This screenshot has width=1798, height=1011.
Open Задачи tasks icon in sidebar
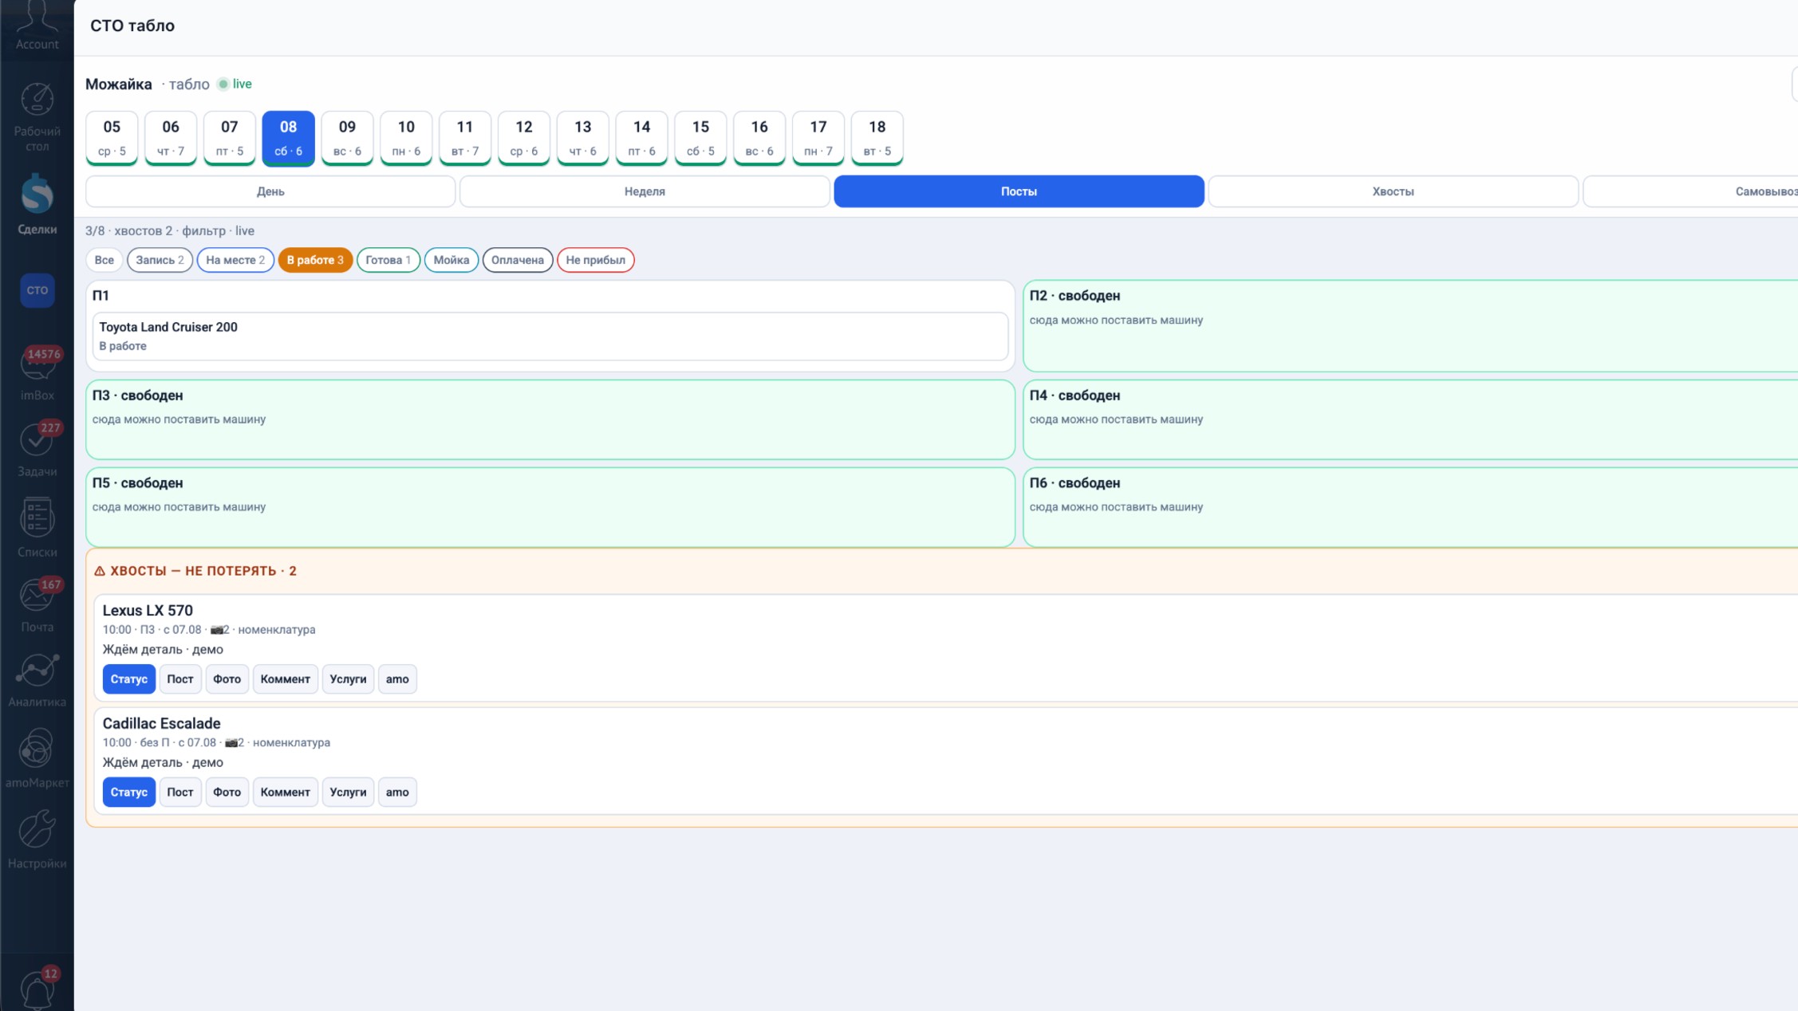click(37, 439)
